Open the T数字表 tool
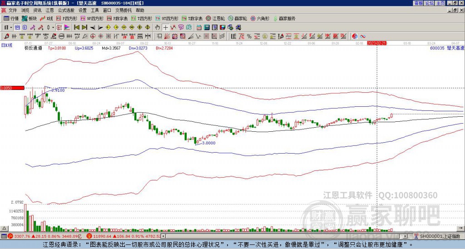This screenshot has width=465, height=249. coord(192,18)
